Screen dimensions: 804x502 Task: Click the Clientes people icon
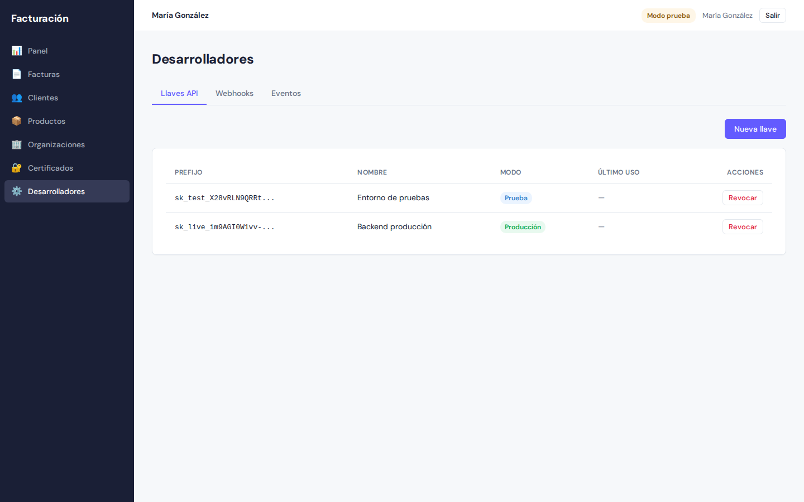[17, 97]
